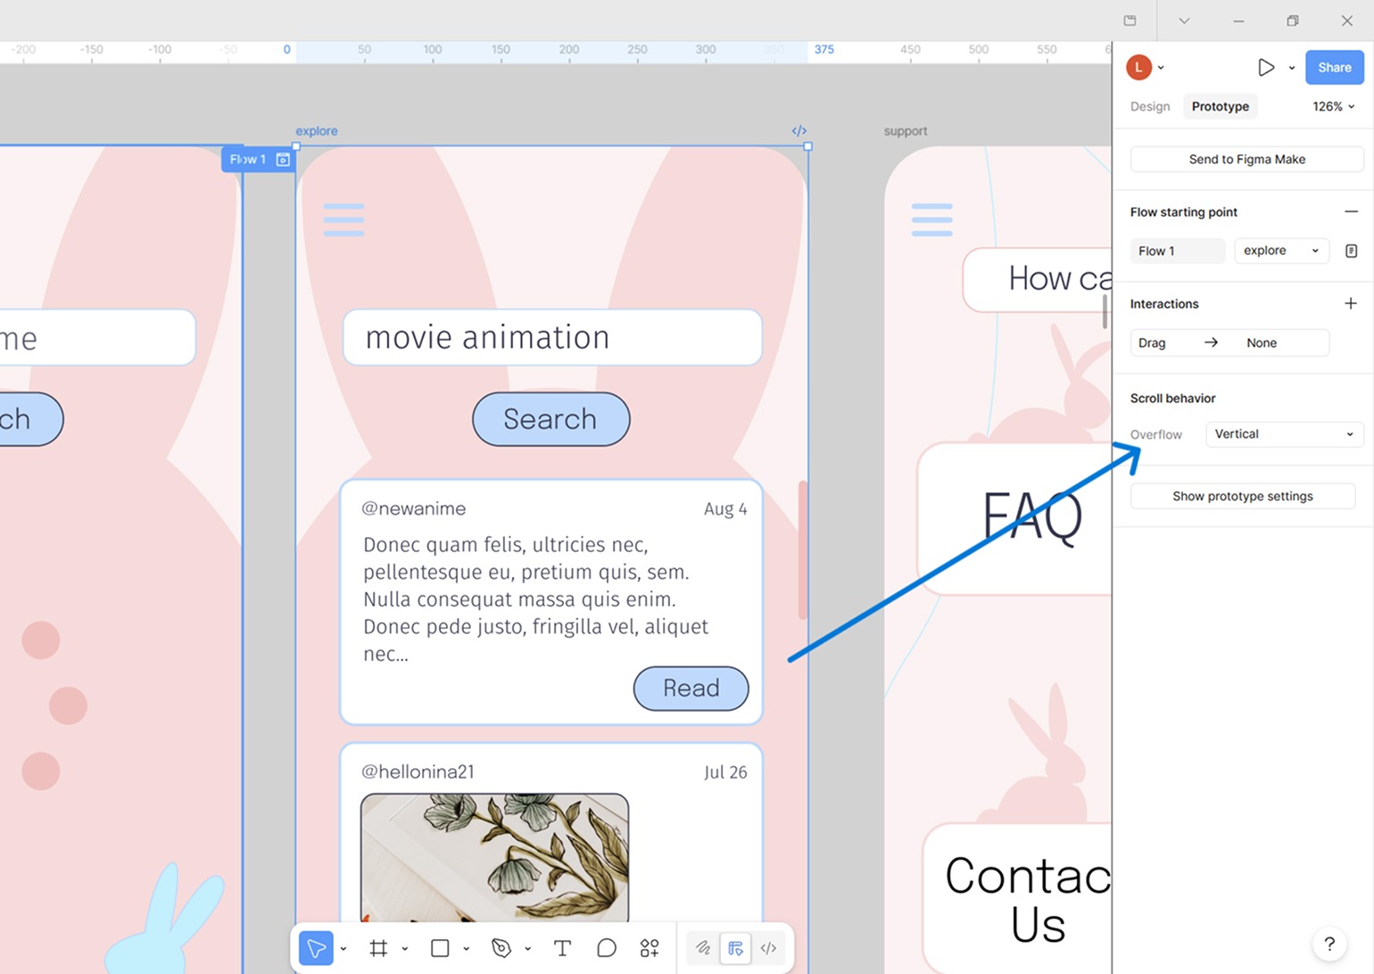Add a new interaction with plus icon

[1350, 304]
